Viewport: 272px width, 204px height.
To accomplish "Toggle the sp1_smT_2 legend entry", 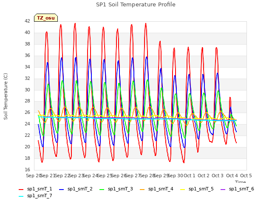I will pos(76,189).
